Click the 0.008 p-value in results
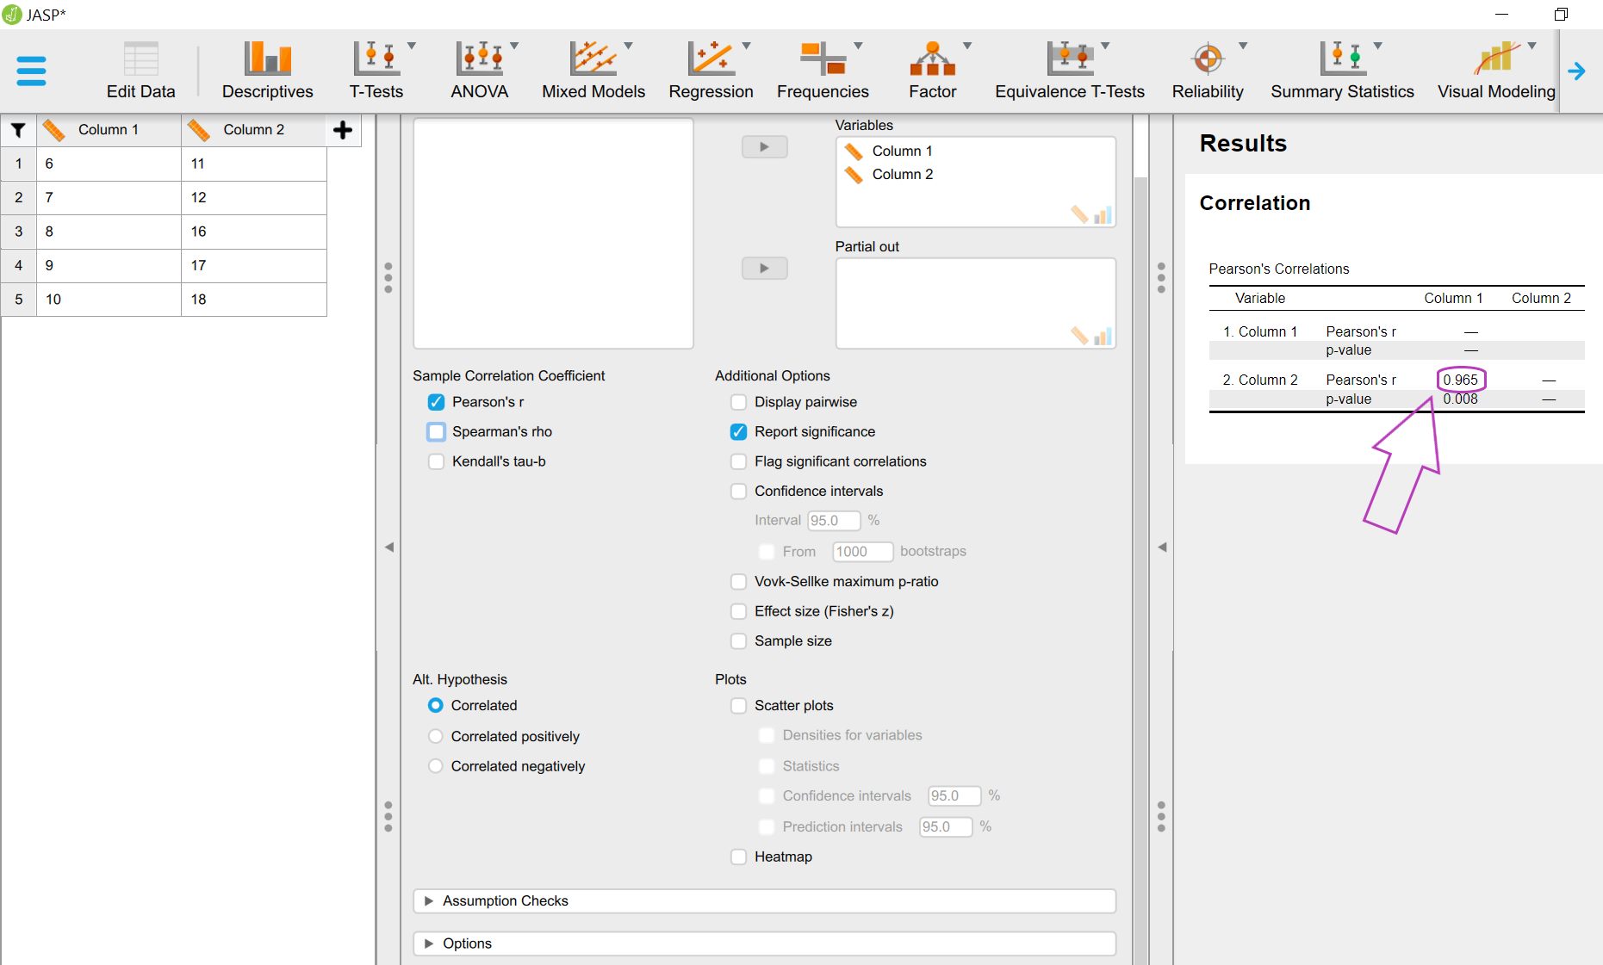This screenshot has width=1603, height=965. (x=1460, y=399)
